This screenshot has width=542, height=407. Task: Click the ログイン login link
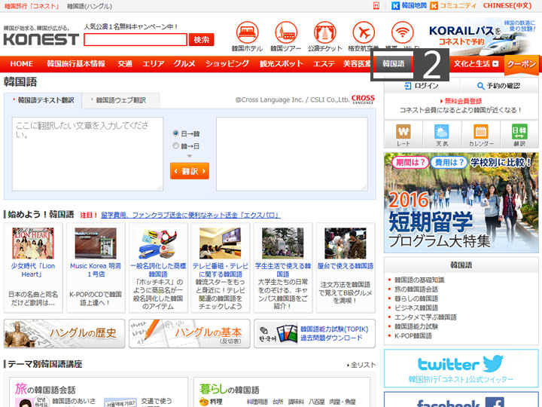pos(422,86)
